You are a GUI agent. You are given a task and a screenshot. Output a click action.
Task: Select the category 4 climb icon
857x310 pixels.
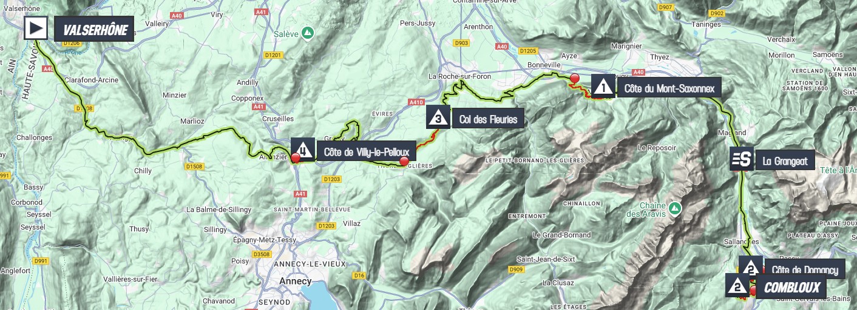(x=303, y=150)
